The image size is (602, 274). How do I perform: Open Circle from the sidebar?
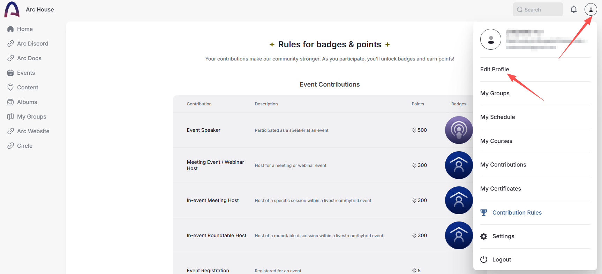tap(24, 146)
